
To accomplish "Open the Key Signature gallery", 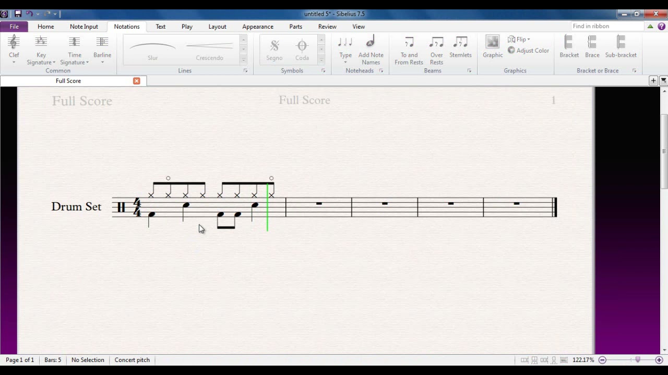I will coord(41,50).
